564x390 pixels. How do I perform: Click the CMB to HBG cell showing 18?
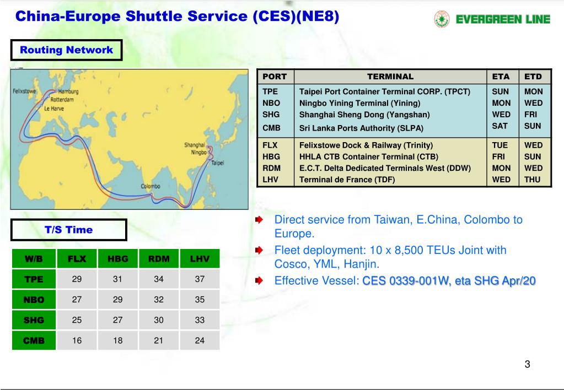tap(117, 340)
